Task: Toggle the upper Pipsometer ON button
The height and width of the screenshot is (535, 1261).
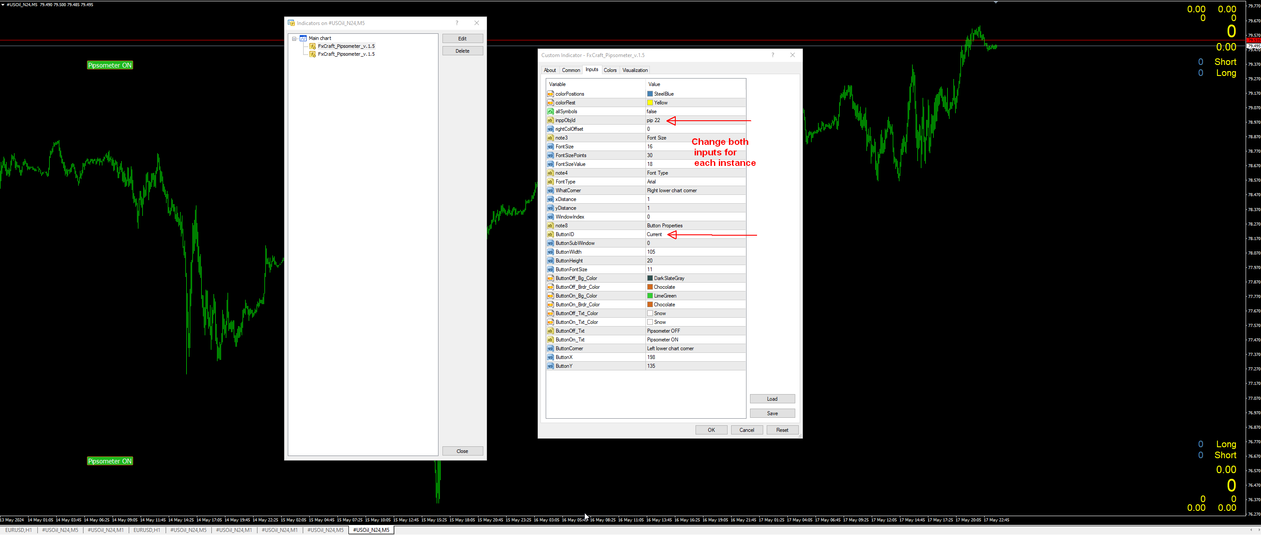Action: coord(110,65)
